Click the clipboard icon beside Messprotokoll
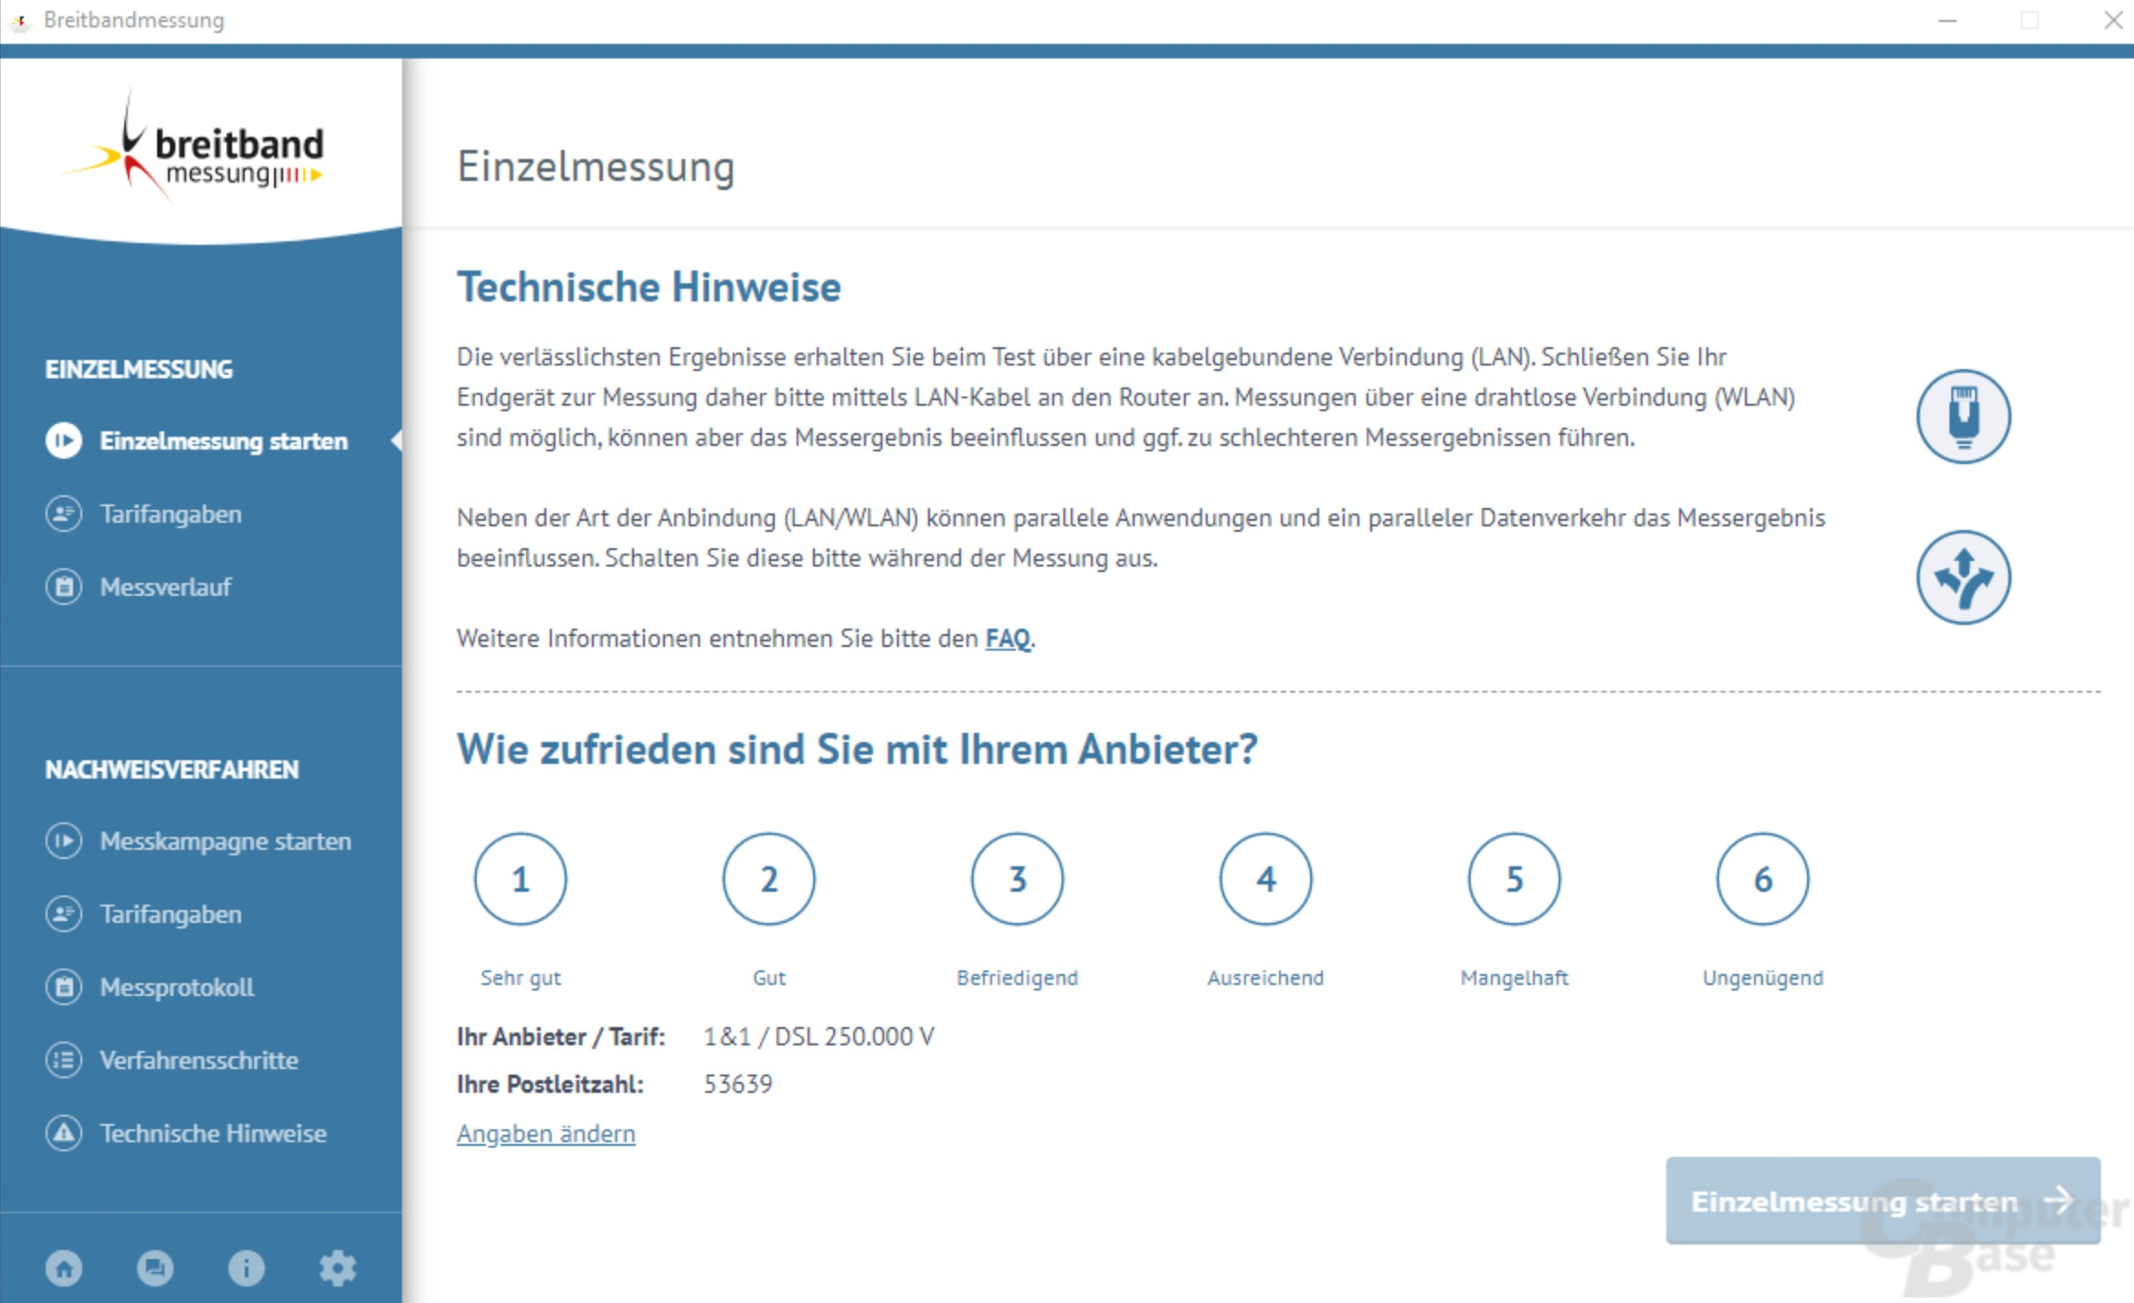 coord(64,987)
